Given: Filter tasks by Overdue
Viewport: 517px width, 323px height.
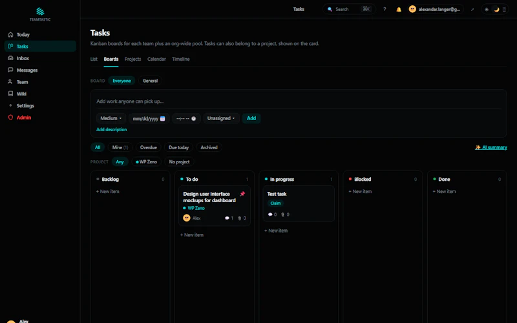Looking at the screenshot, I should (x=149, y=147).
